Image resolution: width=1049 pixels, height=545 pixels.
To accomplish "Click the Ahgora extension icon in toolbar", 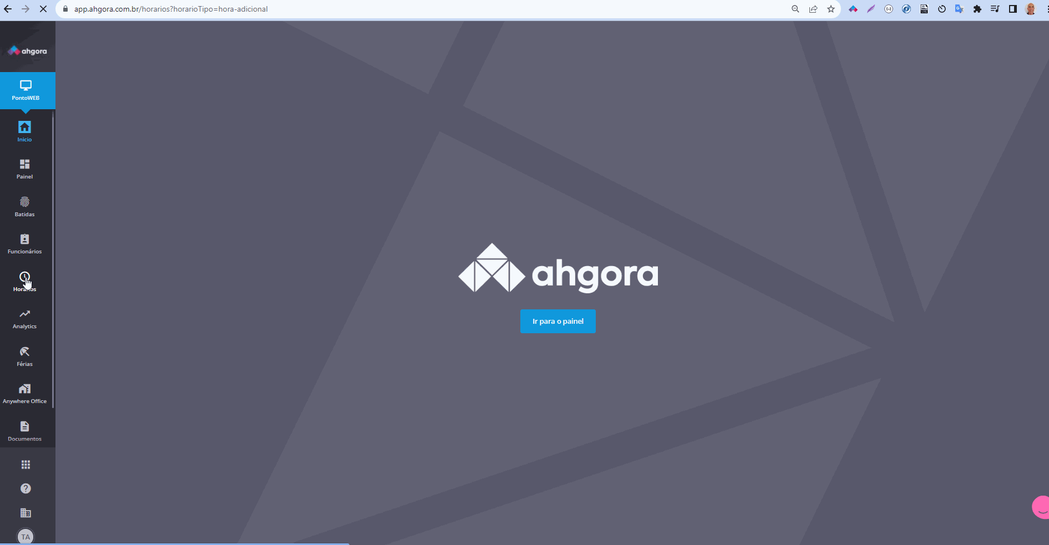I will [853, 9].
